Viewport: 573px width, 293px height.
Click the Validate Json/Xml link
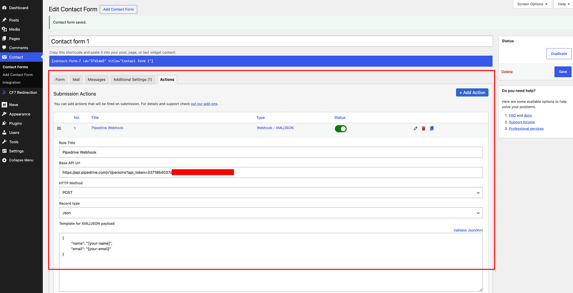(x=468, y=230)
